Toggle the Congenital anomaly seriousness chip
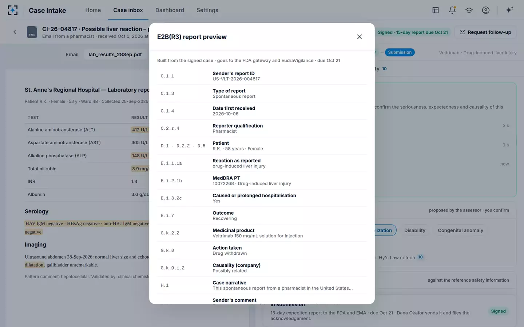The image size is (524, 327). (x=461, y=230)
